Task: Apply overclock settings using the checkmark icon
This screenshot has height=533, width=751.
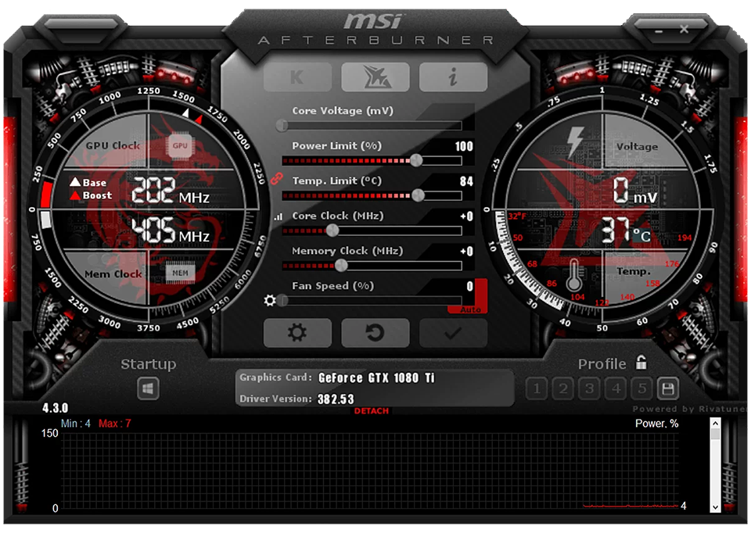Action: (x=454, y=333)
